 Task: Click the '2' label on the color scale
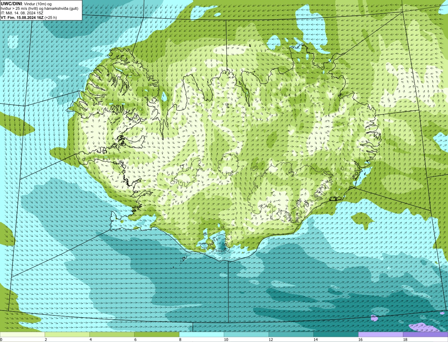click(46, 340)
